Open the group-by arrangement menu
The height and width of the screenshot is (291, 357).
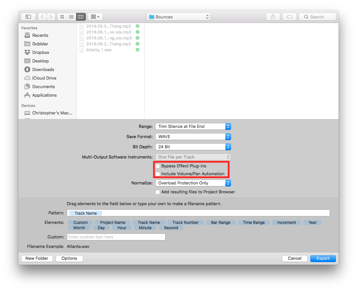[95, 17]
